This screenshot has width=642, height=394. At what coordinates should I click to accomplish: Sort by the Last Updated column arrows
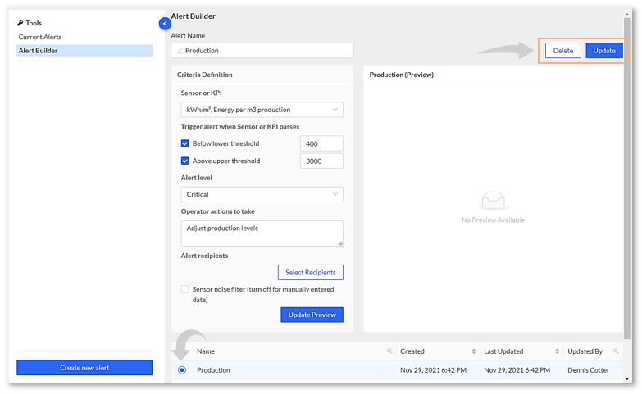pos(557,351)
